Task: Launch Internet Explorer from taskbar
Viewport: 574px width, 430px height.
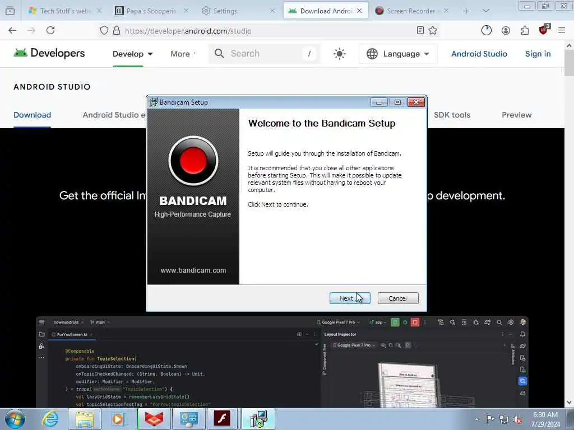Action: 50,419
